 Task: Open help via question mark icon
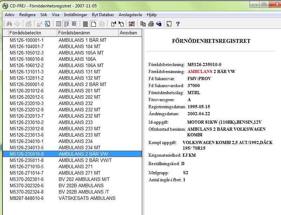coord(178,24)
